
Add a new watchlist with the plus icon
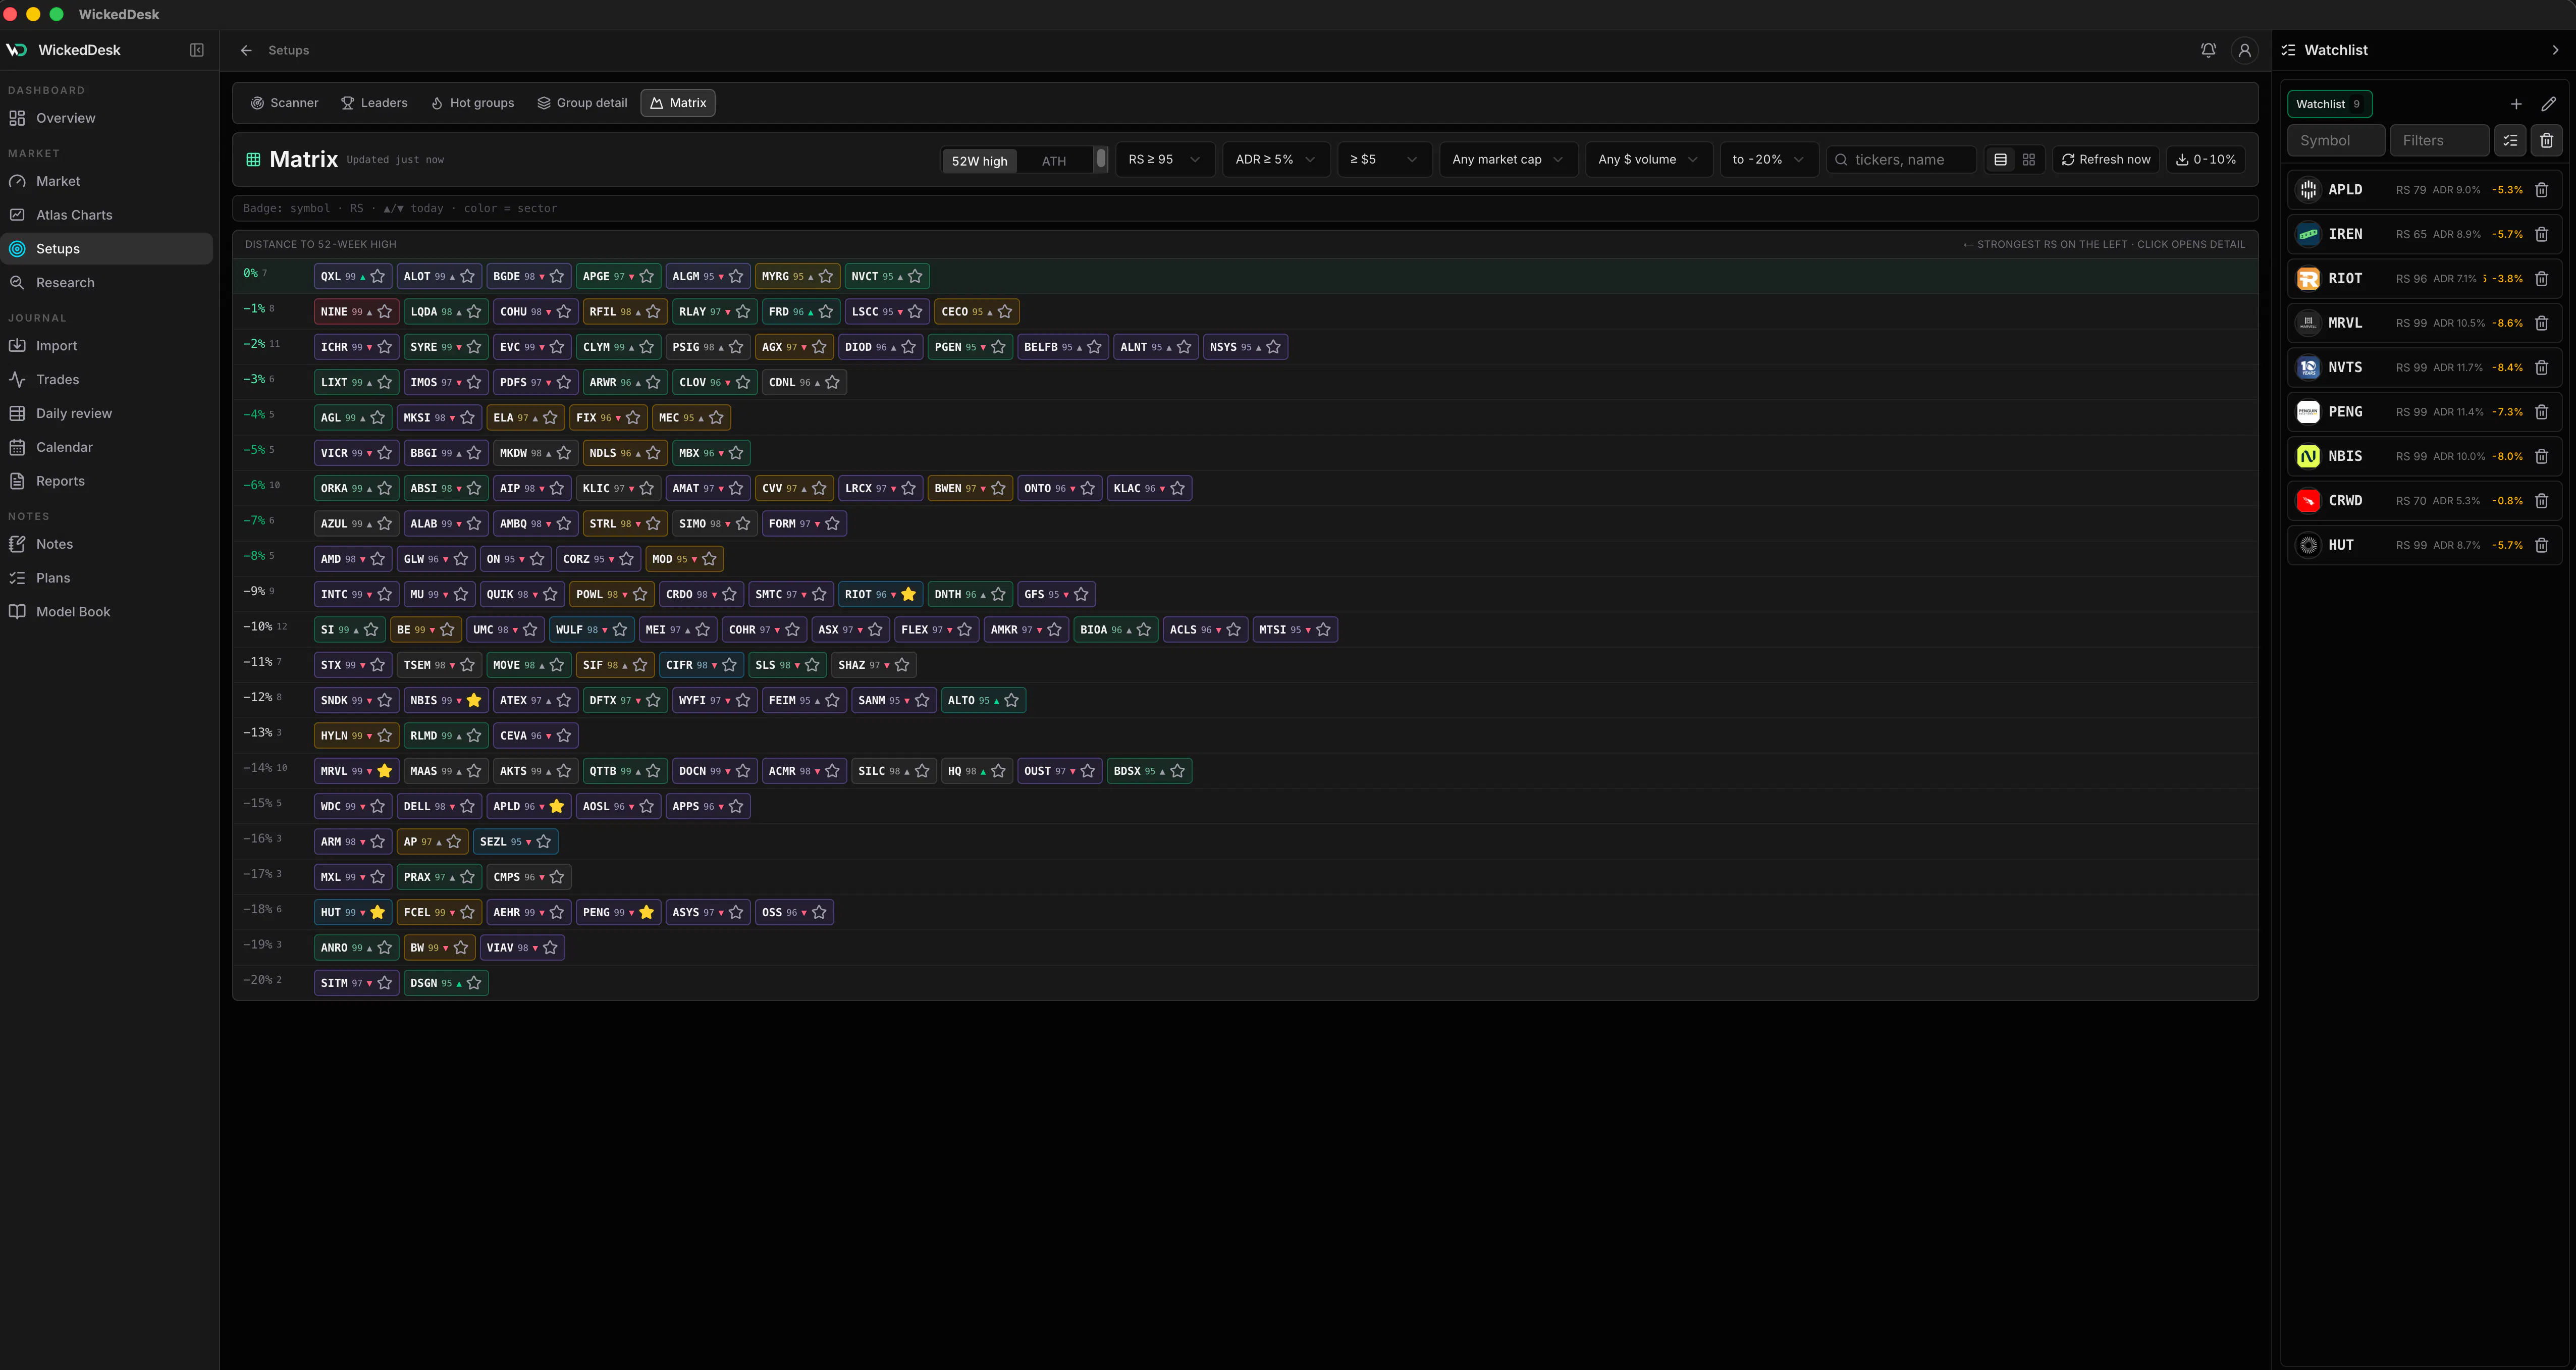[2516, 104]
